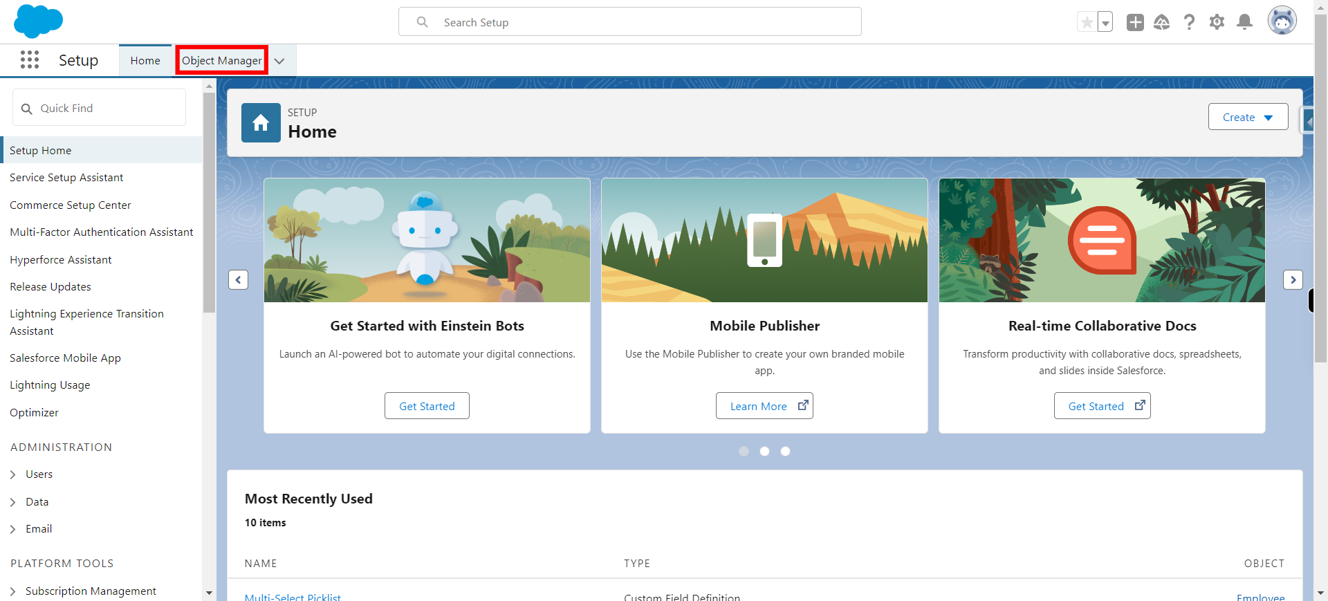Click the Collaborative Docs card image

(1102, 240)
